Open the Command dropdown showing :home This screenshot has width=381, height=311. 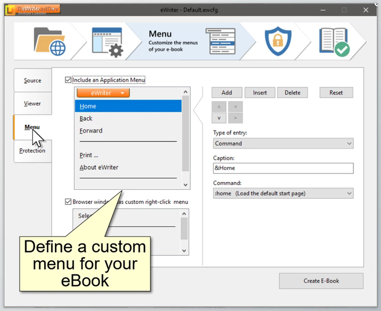pyautogui.click(x=283, y=193)
